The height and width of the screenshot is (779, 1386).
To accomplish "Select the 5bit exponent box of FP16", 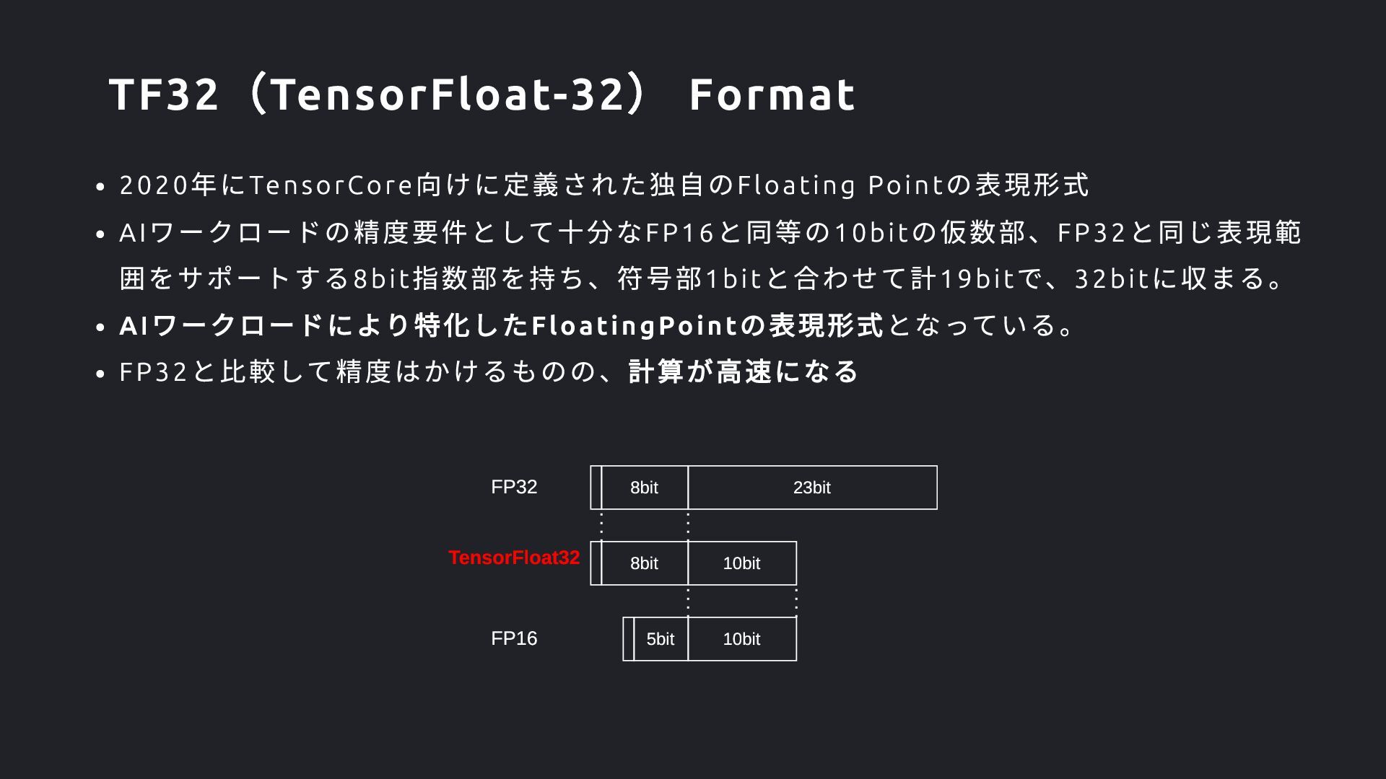I will pos(661,639).
